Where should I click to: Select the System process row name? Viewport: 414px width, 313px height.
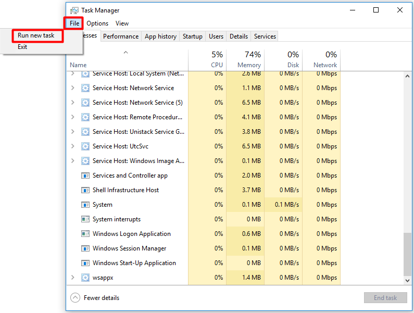103,205
